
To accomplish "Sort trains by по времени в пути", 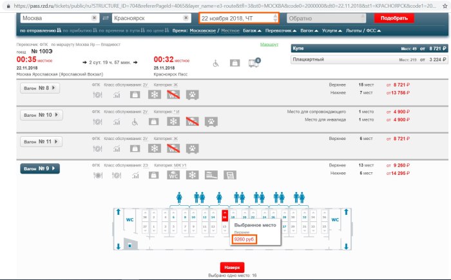I will [122, 30].
